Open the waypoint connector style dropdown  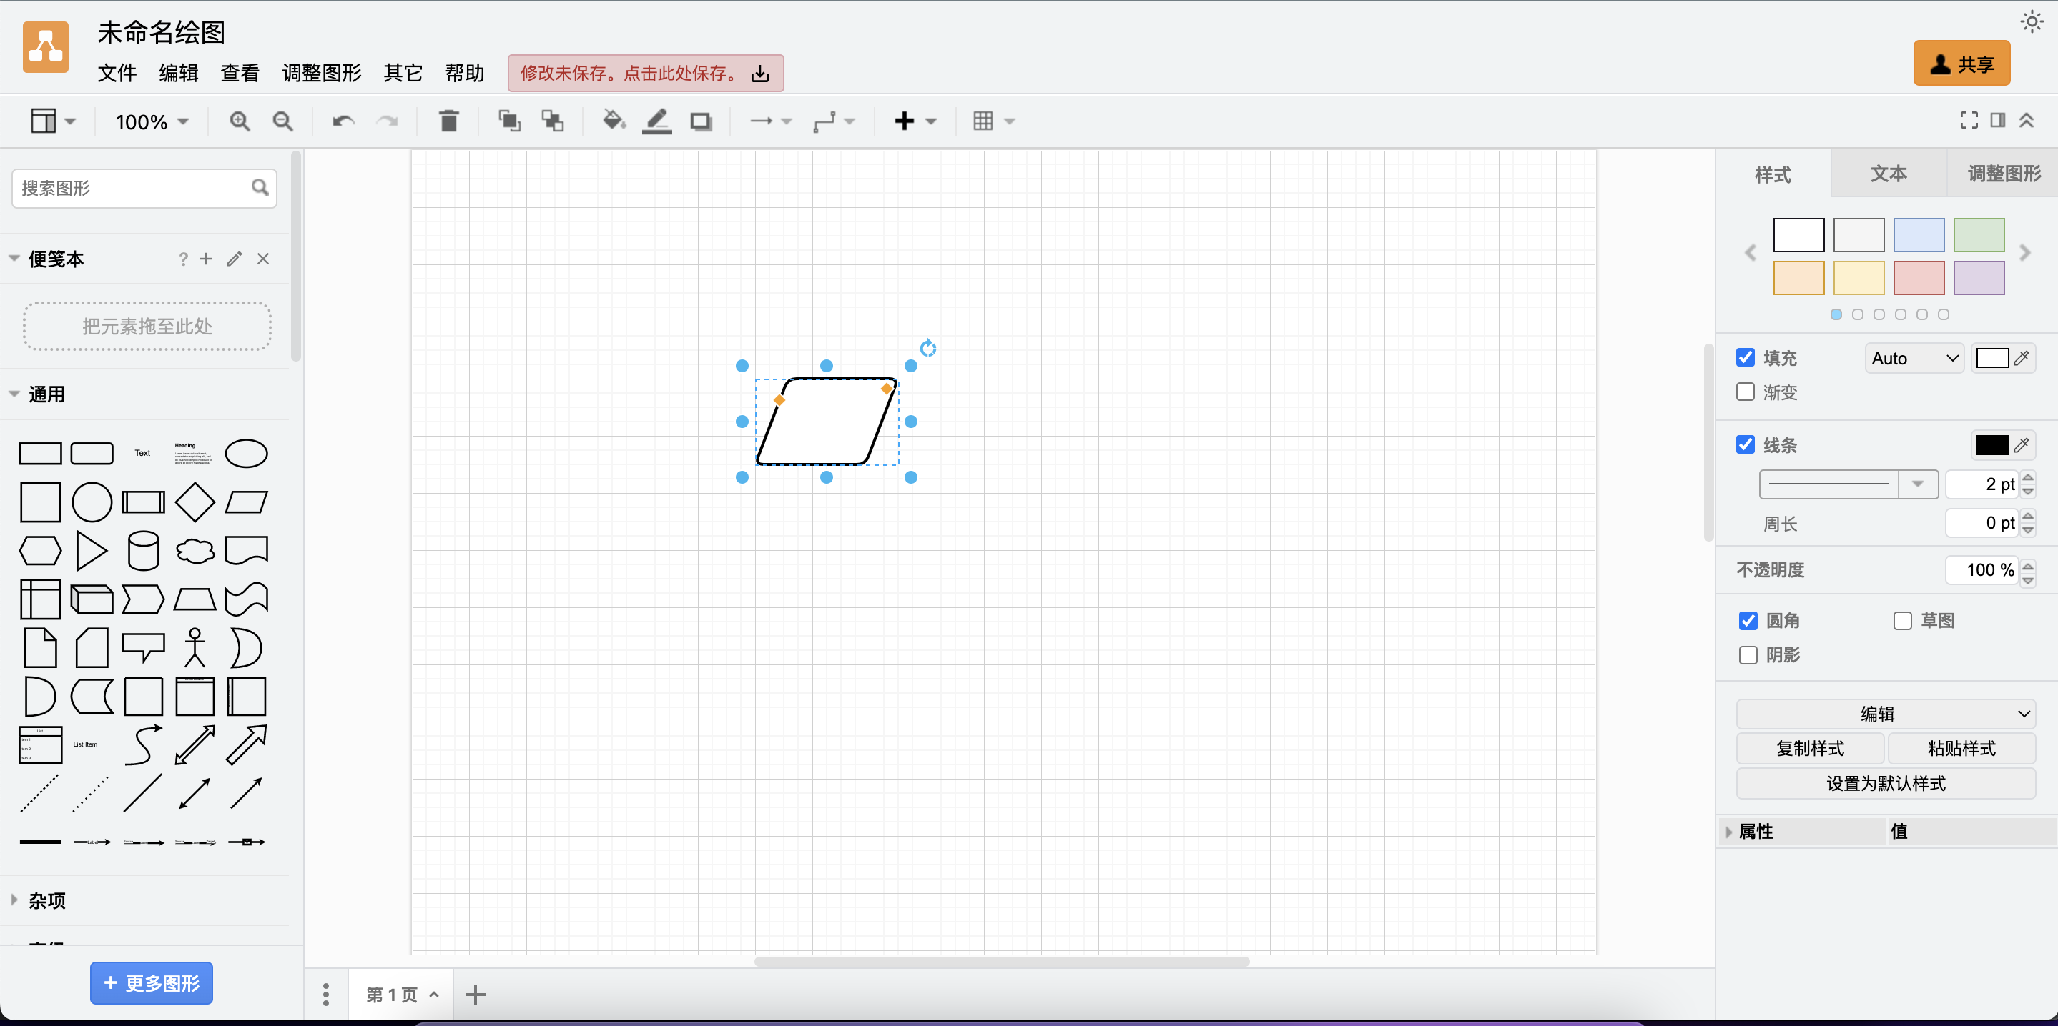pyautogui.click(x=834, y=121)
